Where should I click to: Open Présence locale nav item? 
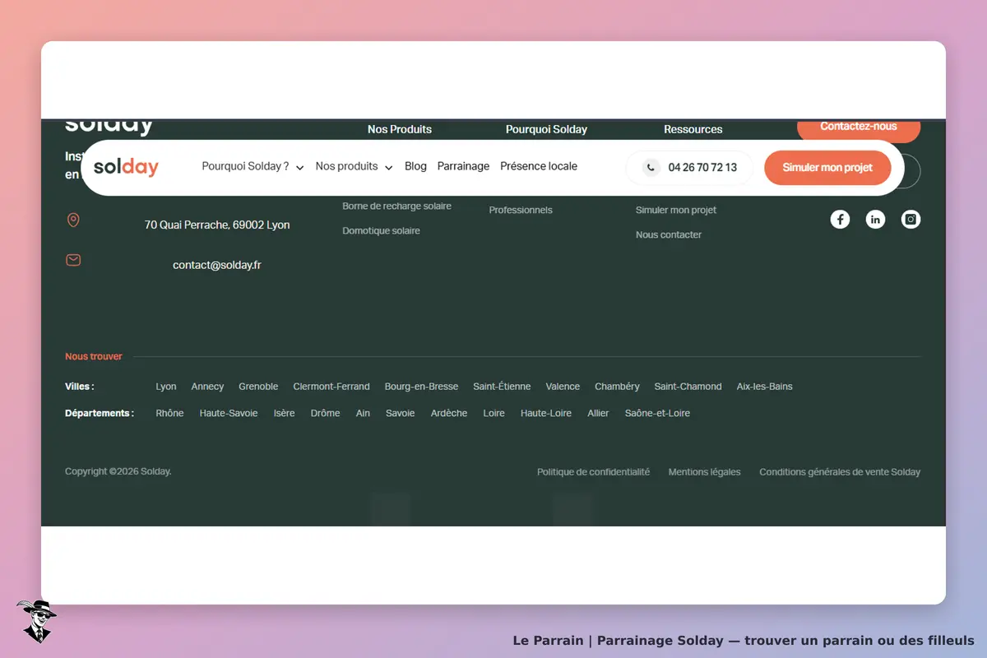point(539,166)
